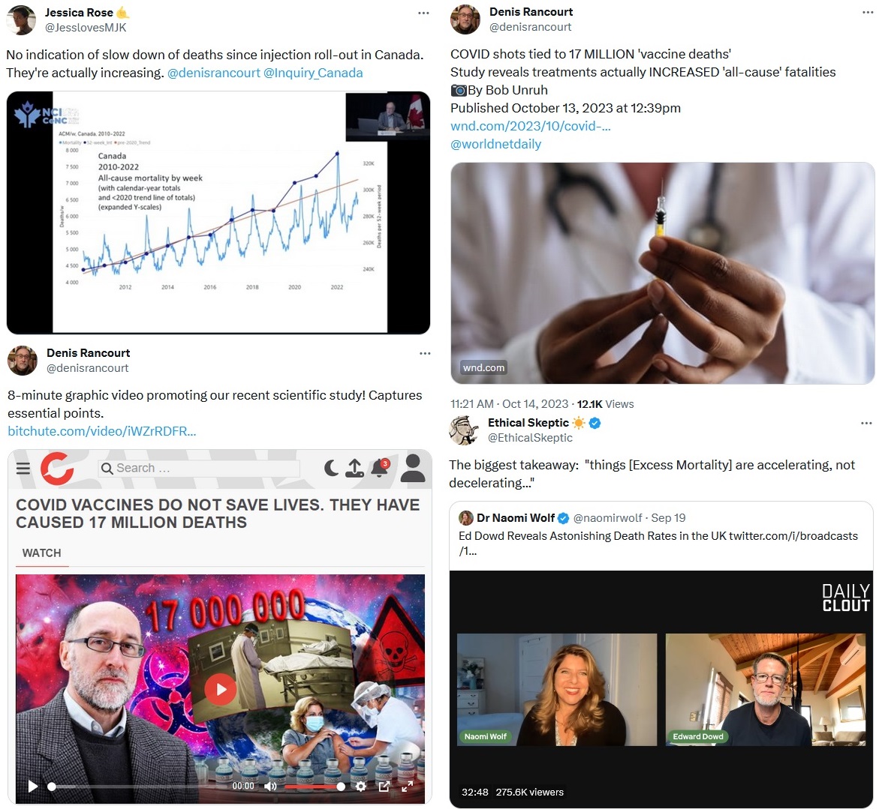The image size is (882, 809).
Task: Click the BitChute upload icon
Action: click(x=355, y=468)
